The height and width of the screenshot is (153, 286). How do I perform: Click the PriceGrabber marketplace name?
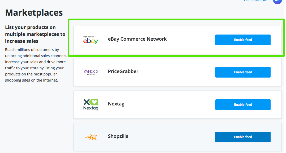click(x=123, y=71)
